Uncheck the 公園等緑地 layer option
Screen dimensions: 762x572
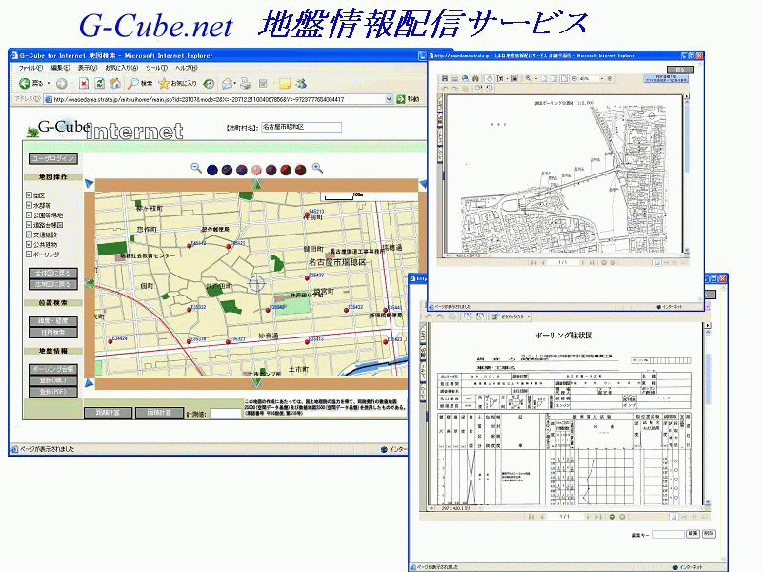[29, 214]
